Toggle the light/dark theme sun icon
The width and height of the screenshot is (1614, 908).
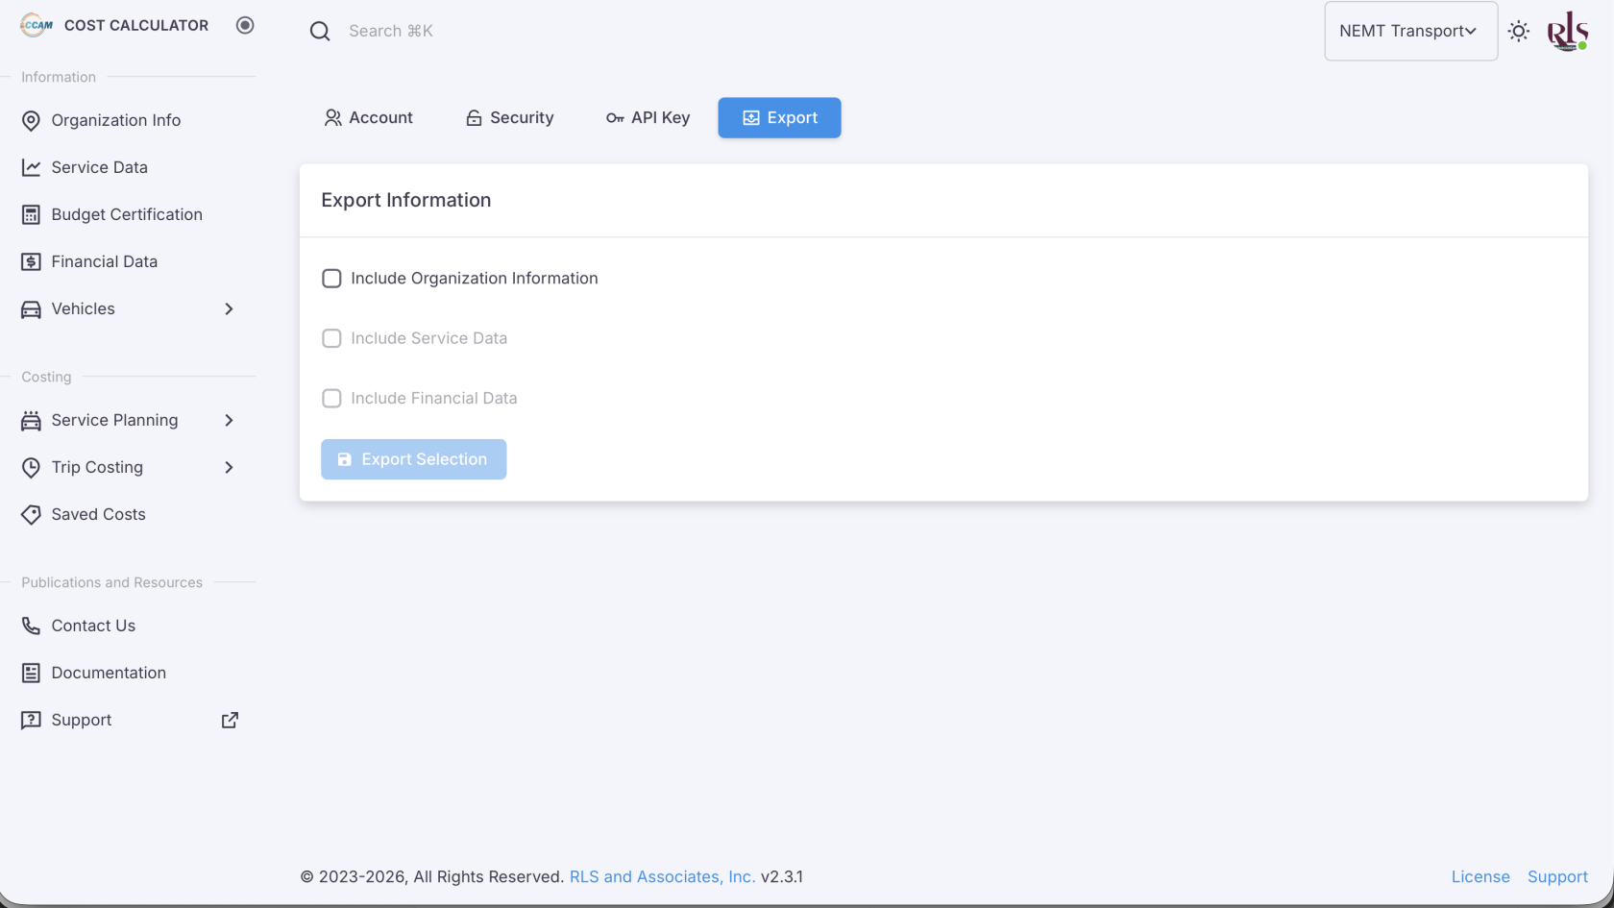tap(1519, 31)
